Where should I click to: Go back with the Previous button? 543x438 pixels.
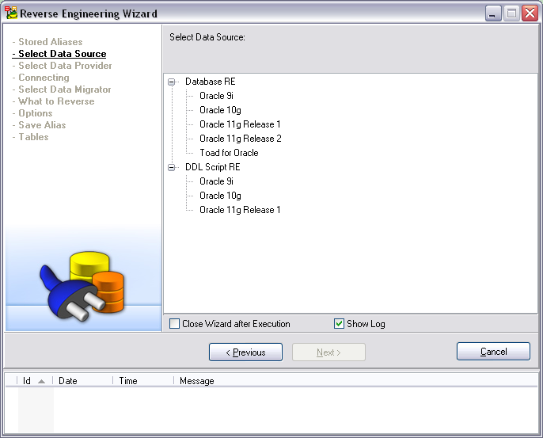coord(245,352)
